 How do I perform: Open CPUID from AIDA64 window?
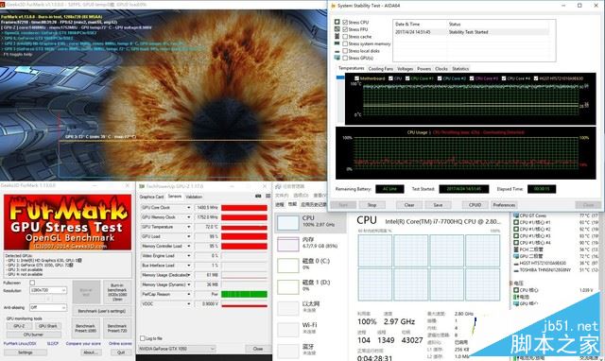475,205
